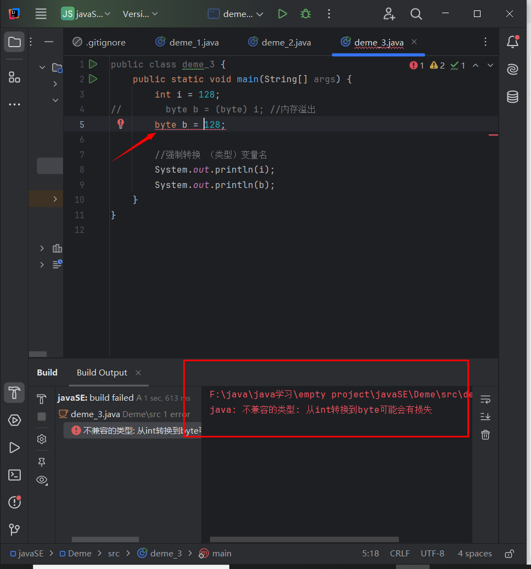Open AI Assistant spiral icon
This screenshot has height=569, width=531.
click(x=512, y=69)
